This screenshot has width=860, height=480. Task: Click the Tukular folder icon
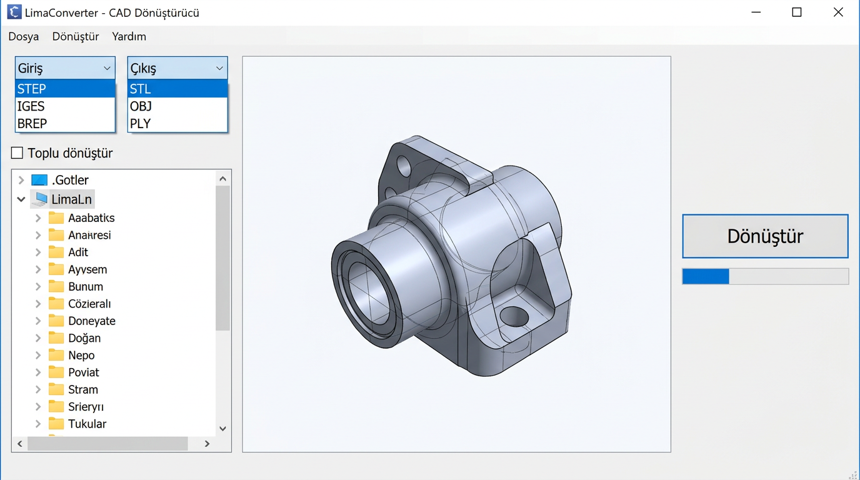pyautogui.click(x=57, y=424)
